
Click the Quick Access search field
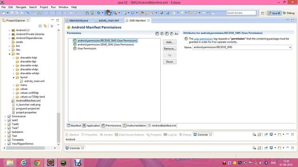[x=241, y=13]
